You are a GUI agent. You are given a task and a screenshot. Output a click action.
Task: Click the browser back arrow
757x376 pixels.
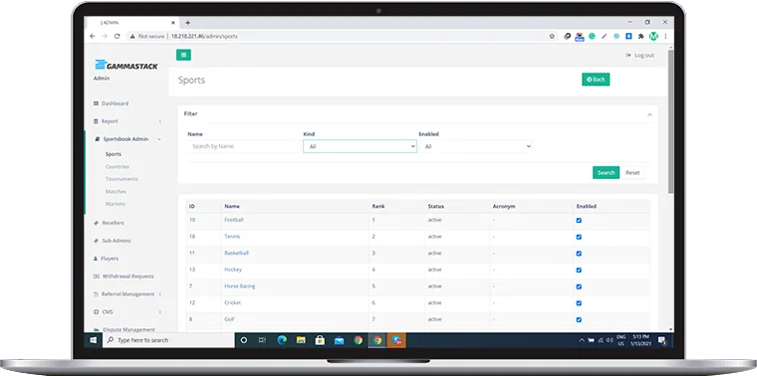(93, 36)
